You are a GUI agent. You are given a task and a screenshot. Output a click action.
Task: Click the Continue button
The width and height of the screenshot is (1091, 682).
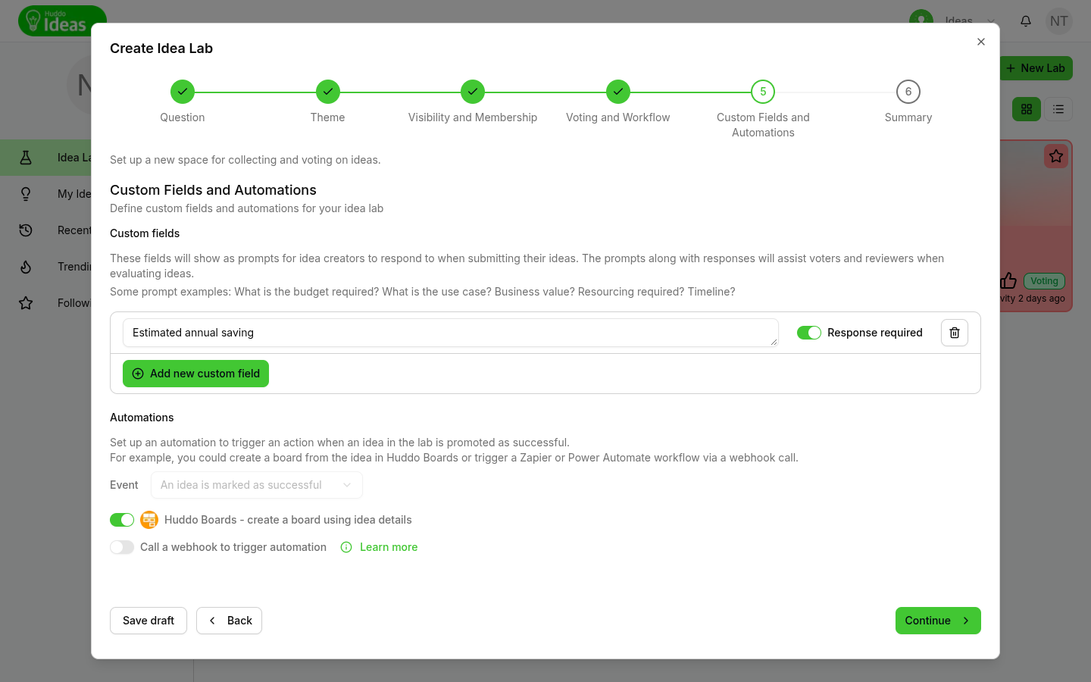pyautogui.click(x=938, y=621)
